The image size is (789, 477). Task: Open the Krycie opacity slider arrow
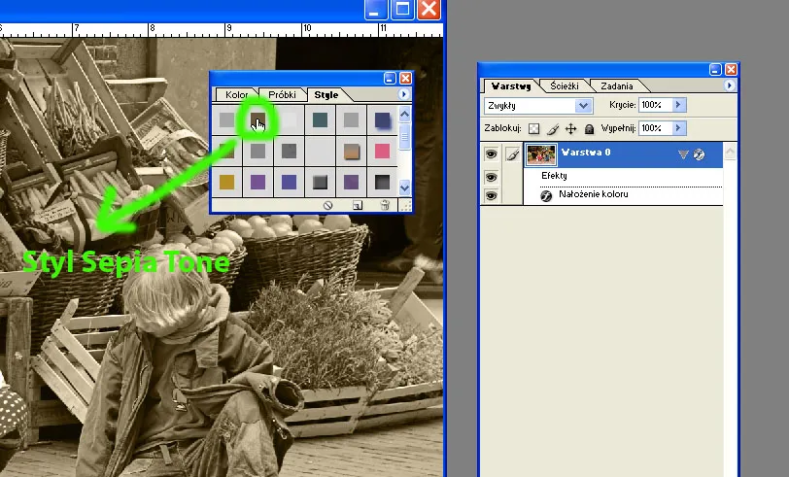(x=679, y=105)
